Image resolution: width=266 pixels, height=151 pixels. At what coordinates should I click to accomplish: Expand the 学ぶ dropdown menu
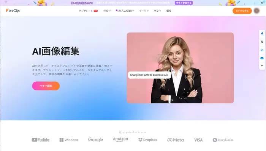(x=157, y=11)
